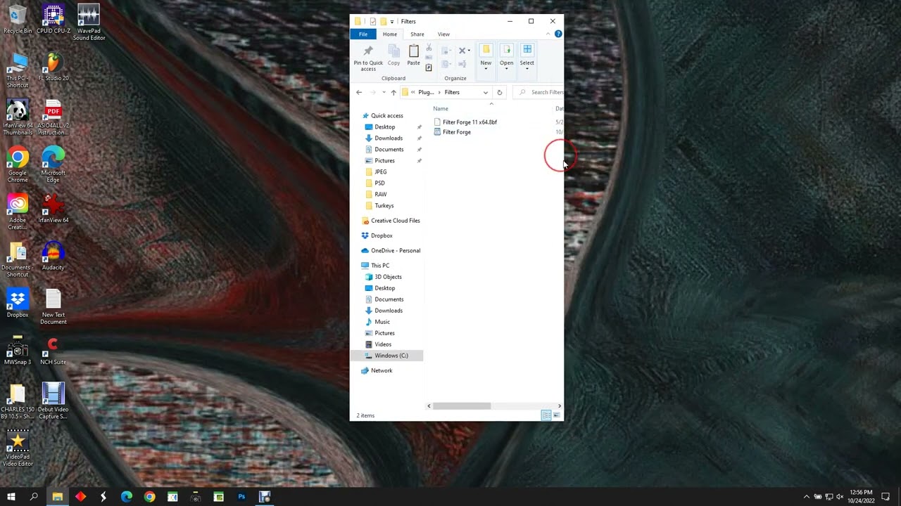Go up one folder level with the up arrow
The image size is (901, 506).
393,92
